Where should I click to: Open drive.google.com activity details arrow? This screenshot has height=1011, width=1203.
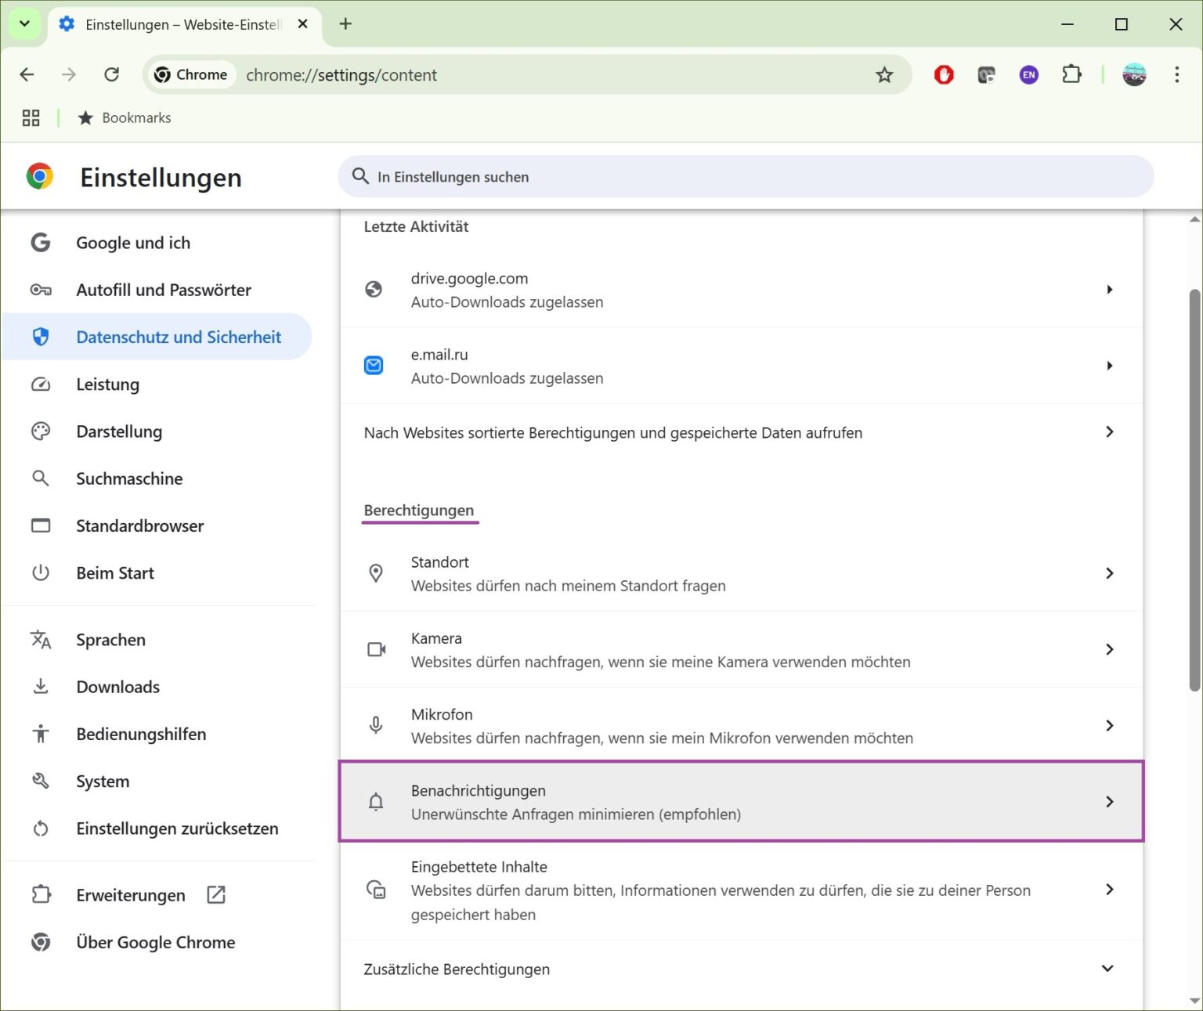click(1109, 289)
